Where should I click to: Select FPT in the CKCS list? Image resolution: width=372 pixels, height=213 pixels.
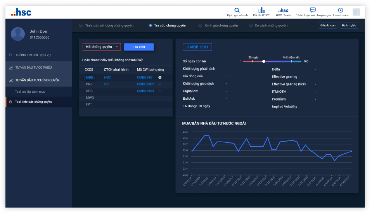pos(89,104)
